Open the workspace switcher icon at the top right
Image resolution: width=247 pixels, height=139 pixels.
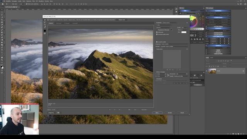pos(241,4)
